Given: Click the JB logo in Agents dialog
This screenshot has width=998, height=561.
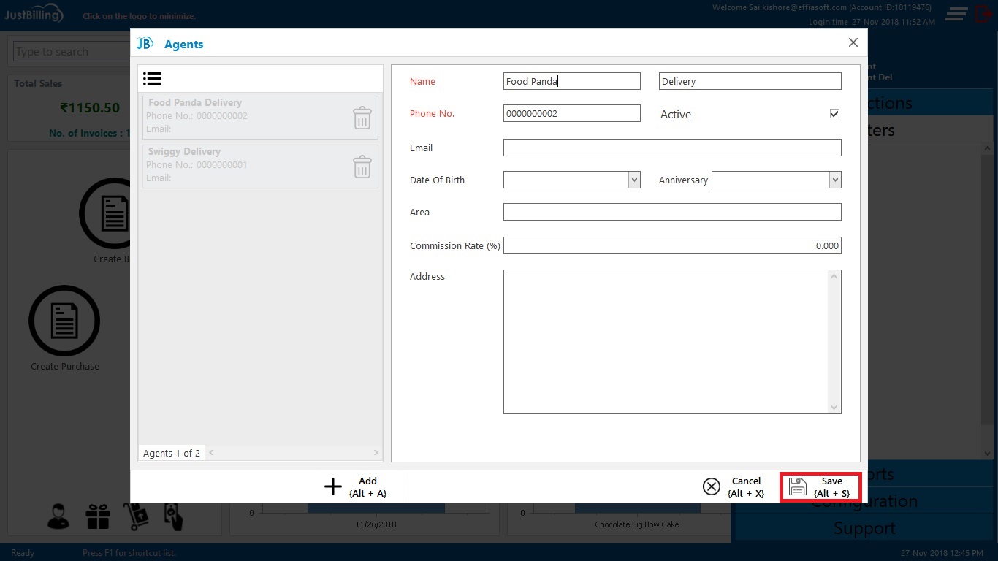Looking at the screenshot, I should point(145,44).
